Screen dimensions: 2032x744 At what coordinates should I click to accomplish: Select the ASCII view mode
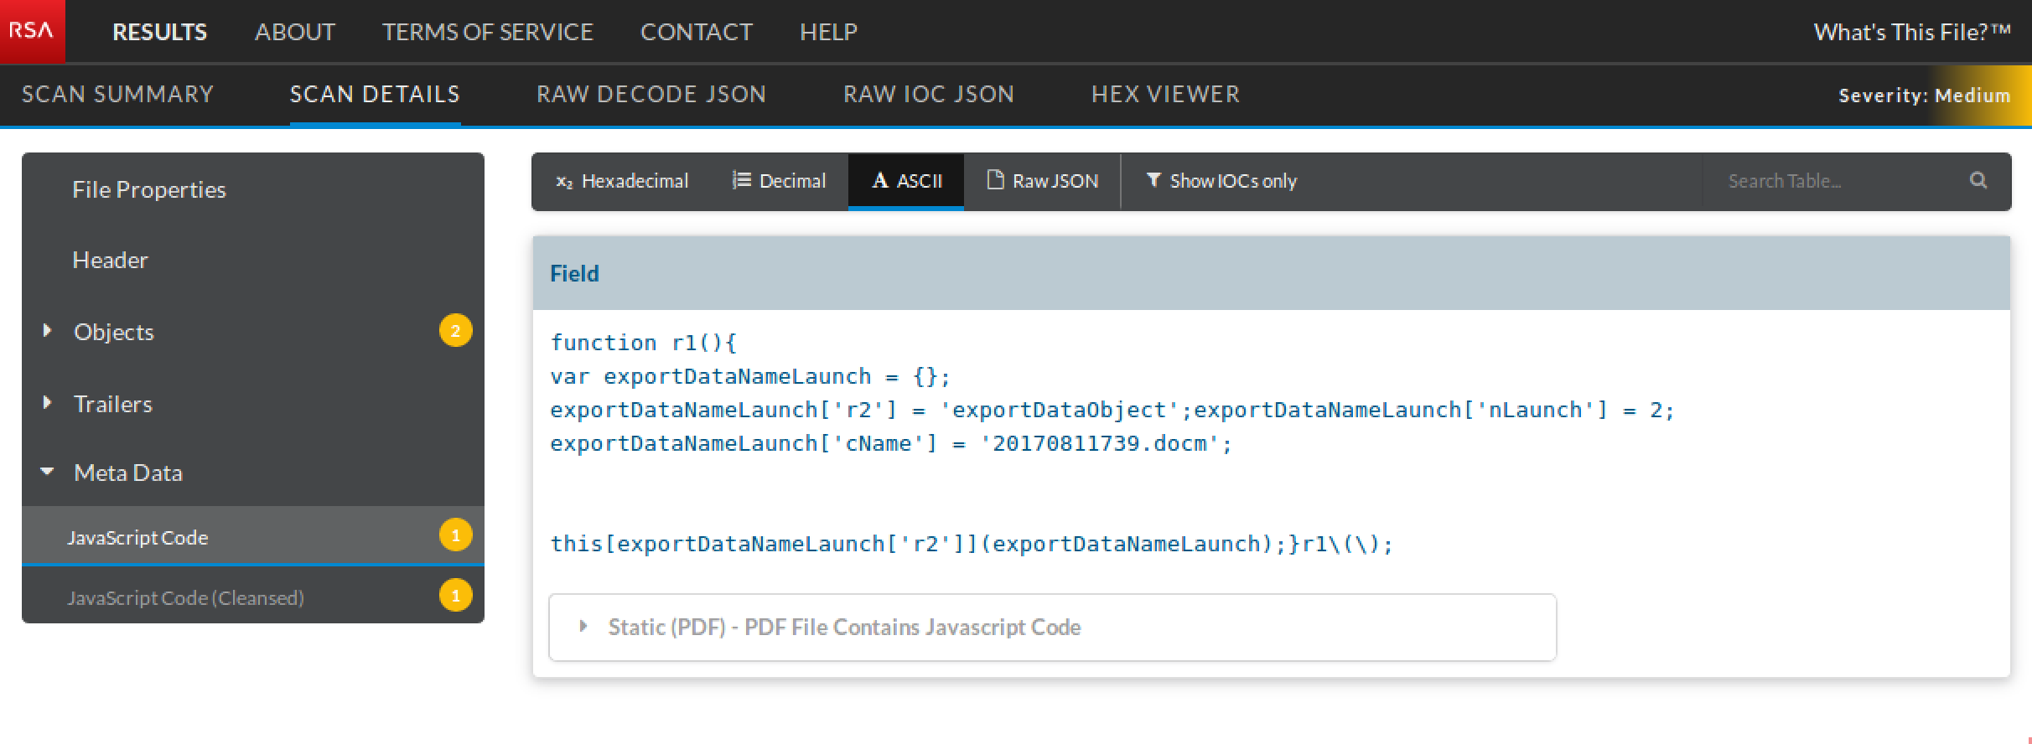coord(906,181)
